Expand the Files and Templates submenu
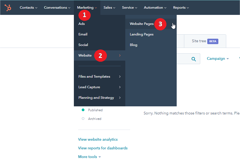240x161 pixels. pyautogui.click(x=99, y=77)
